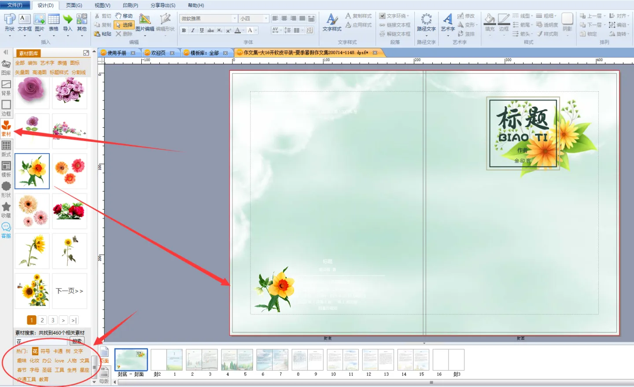Open the 分享导出(S) ribbon tab
634x387 pixels.
click(163, 5)
